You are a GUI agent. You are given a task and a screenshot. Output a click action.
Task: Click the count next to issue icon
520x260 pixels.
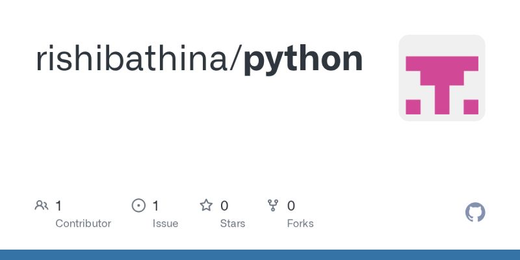point(155,206)
